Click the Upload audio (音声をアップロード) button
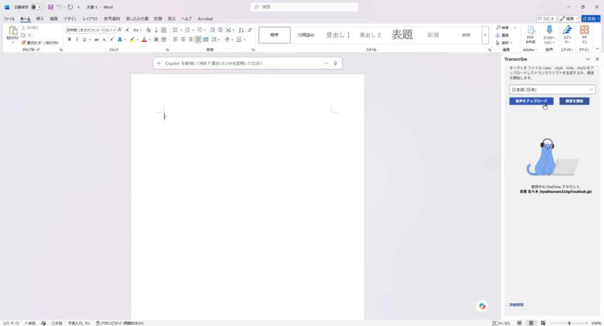 (531, 101)
